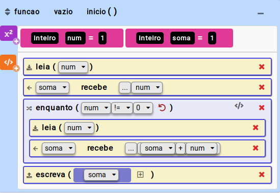Click the sort arrows beside funcao
The height and width of the screenshot is (193, 280).
click(7, 12)
